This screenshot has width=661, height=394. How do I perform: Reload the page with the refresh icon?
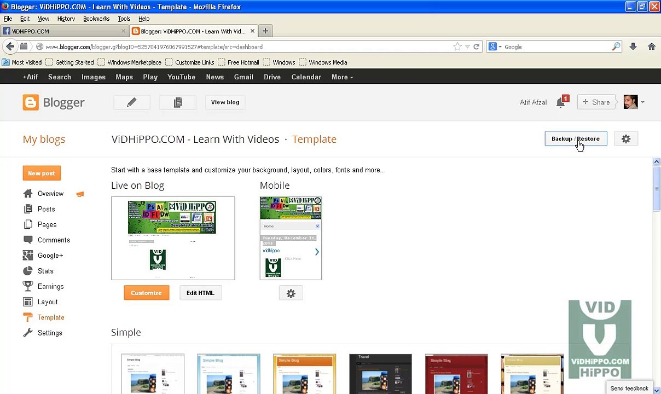[x=476, y=47]
